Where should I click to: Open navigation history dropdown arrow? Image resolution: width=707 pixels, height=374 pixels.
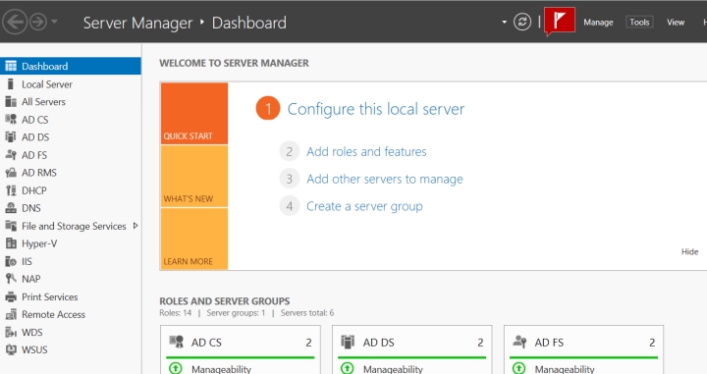click(x=54, y=22)
